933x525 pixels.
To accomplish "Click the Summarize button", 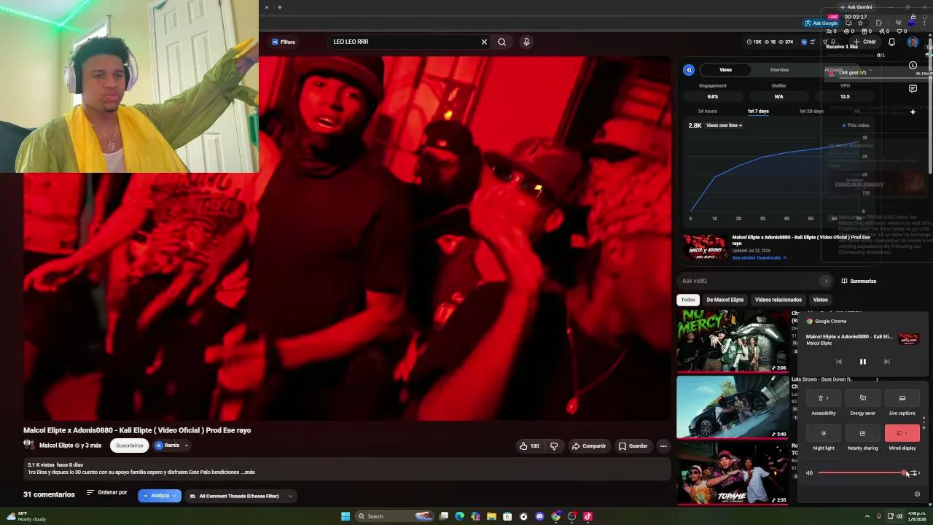I will pos(859,281).
